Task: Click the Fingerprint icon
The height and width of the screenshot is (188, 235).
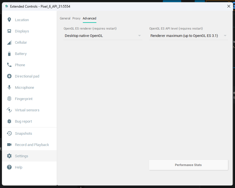Action: pyautogui.click(x=9, y=99)
